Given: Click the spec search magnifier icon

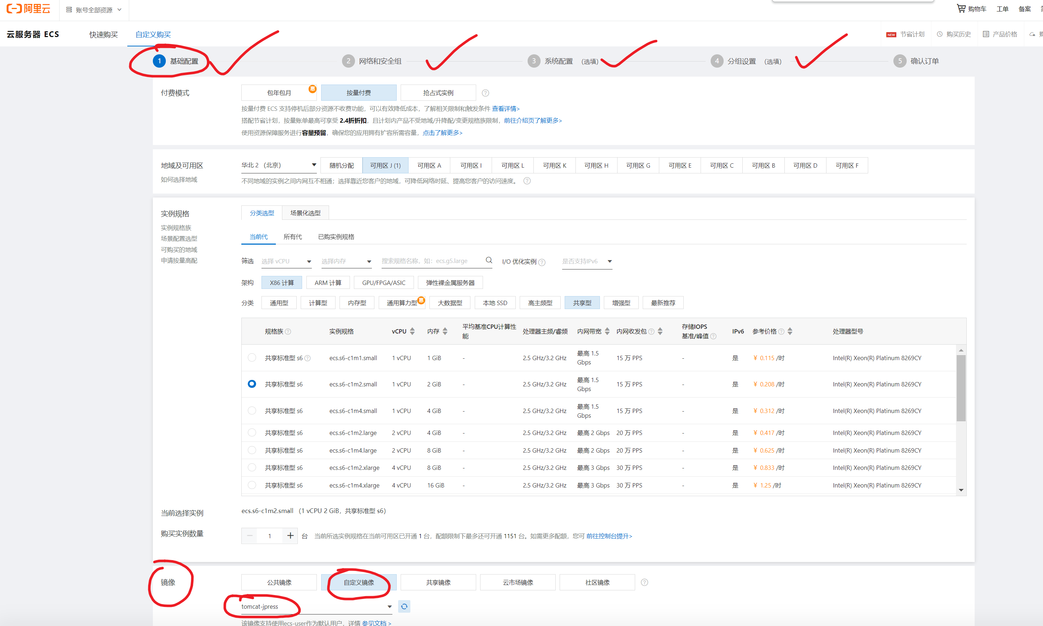Looking at the screenshot, I should pos(489,260).
